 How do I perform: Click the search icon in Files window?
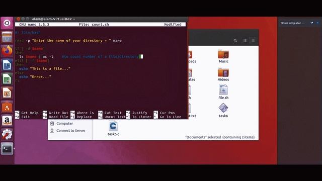coord(235,41)
